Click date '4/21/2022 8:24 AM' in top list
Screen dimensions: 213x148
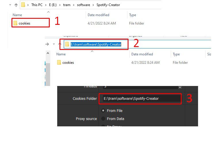tap(101, 23)
